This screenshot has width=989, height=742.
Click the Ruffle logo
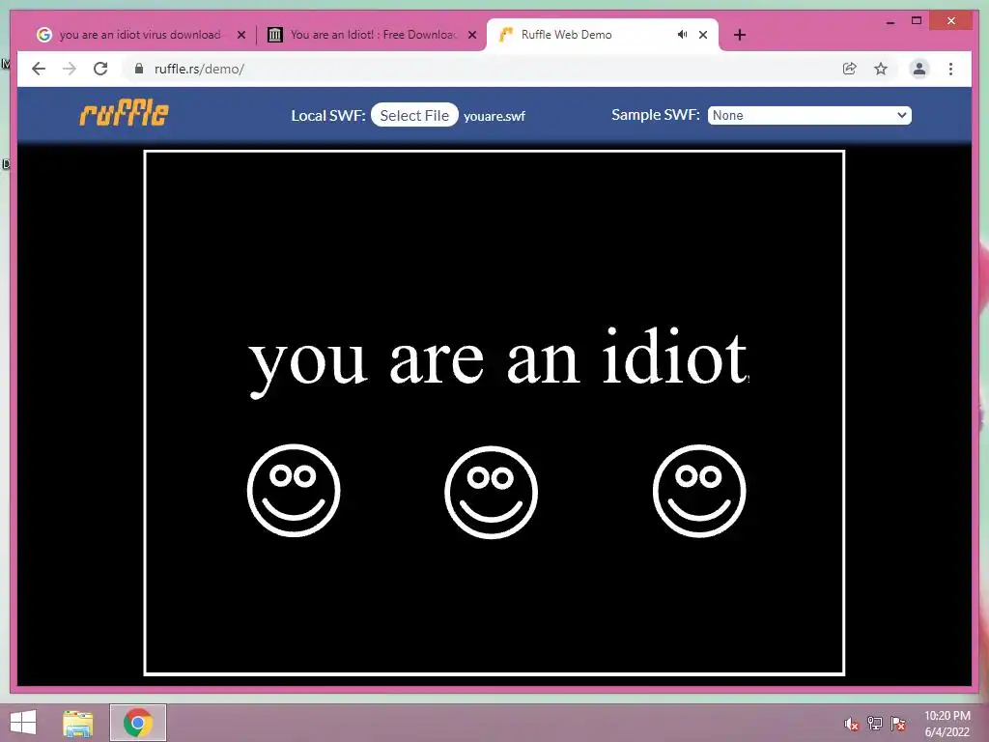click(x=125, y=114)
